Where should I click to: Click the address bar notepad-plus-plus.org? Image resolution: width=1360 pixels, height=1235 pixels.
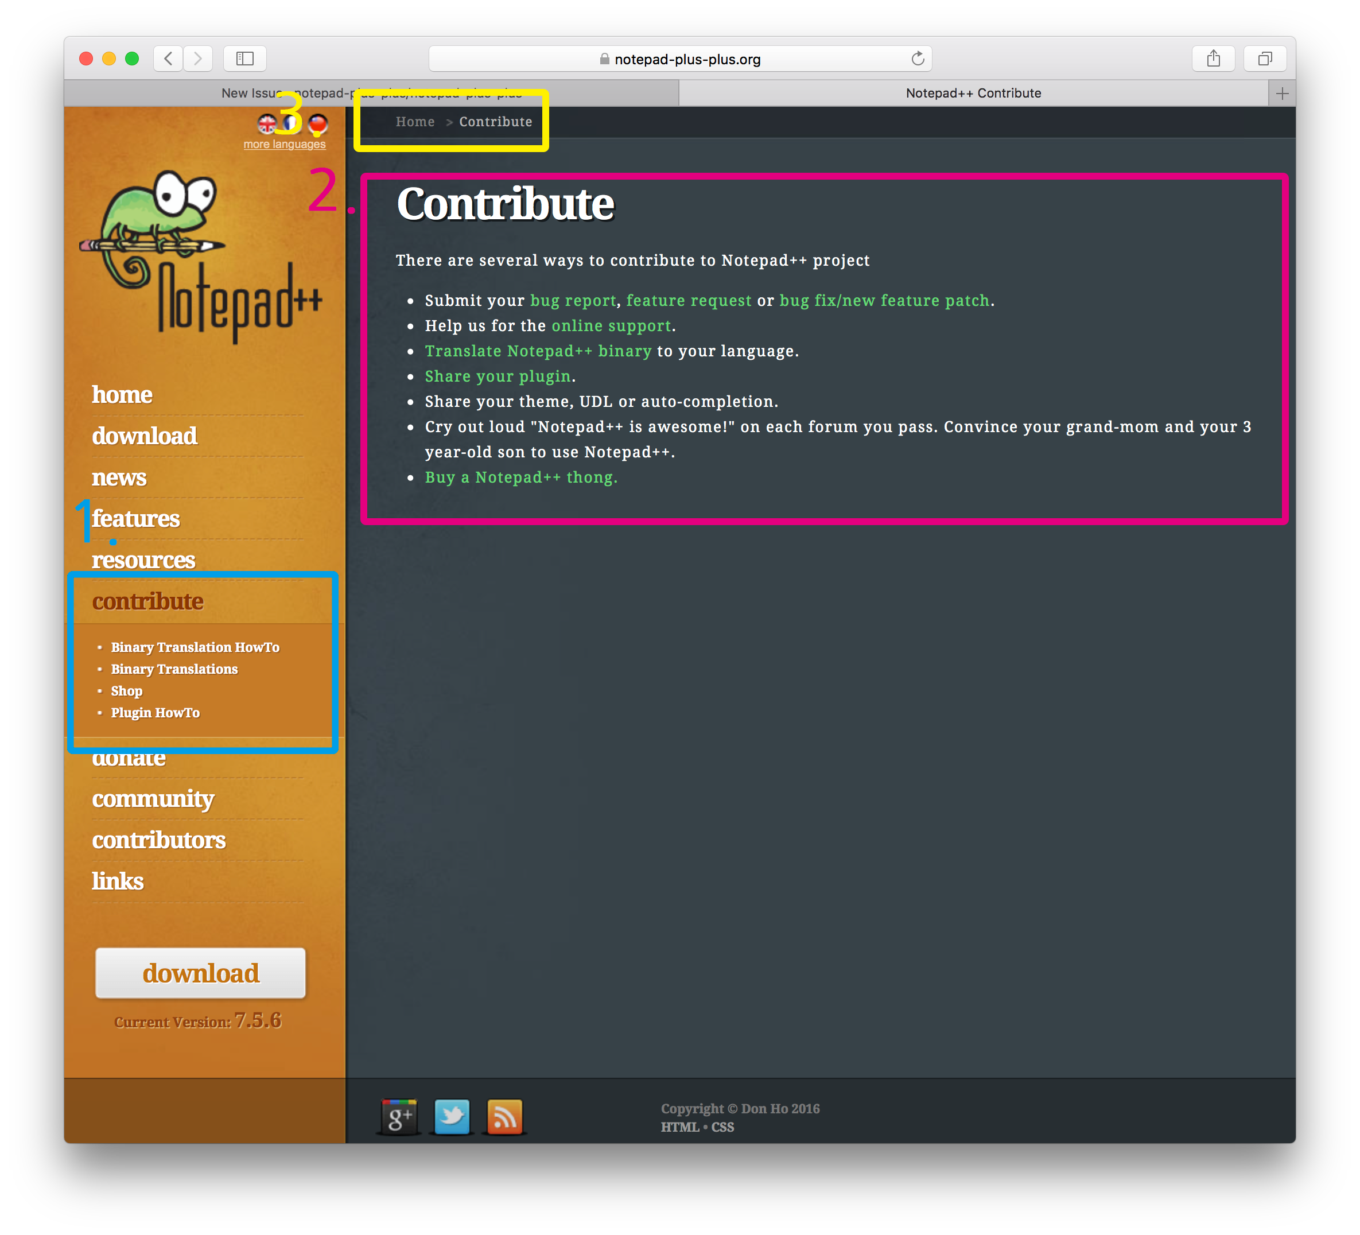coord(680,59)
